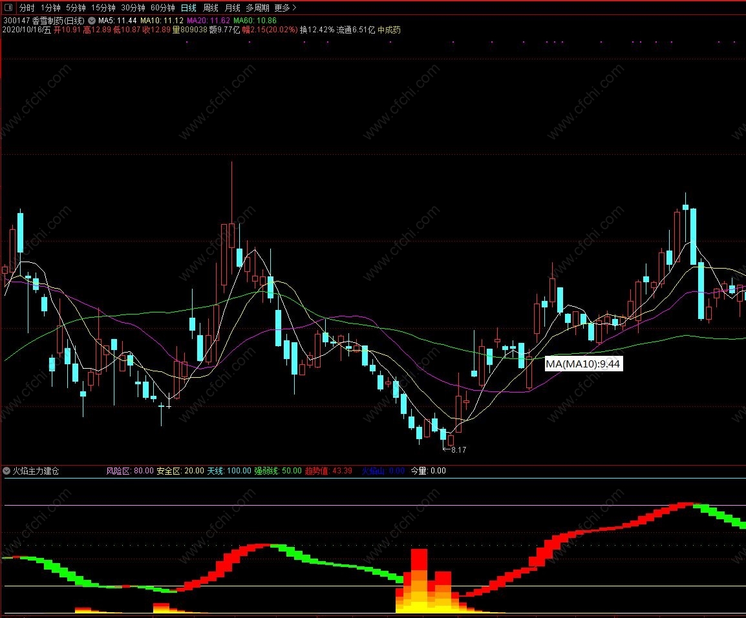Click the 风险区: 80.00 label
Image resolution: width=746 pixels, height=618 pixels.
(x=130, y=471)
